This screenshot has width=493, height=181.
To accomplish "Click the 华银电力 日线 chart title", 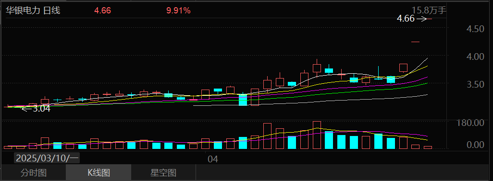I will (33, 11).
